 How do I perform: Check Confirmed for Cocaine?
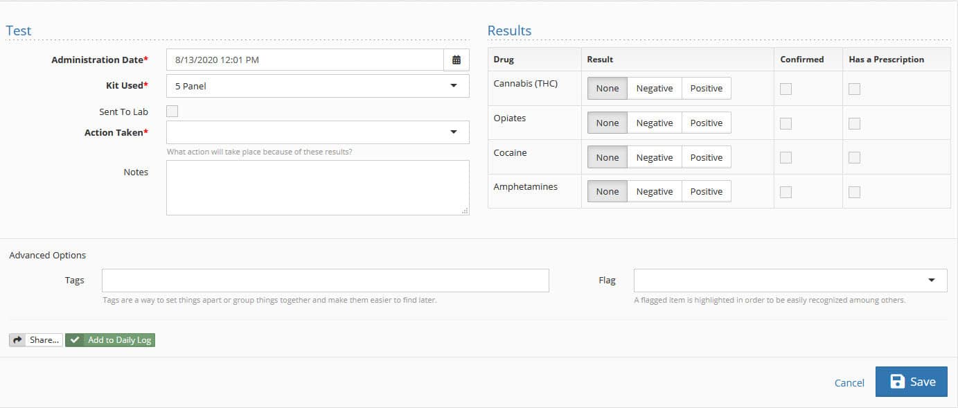[786, 157]
